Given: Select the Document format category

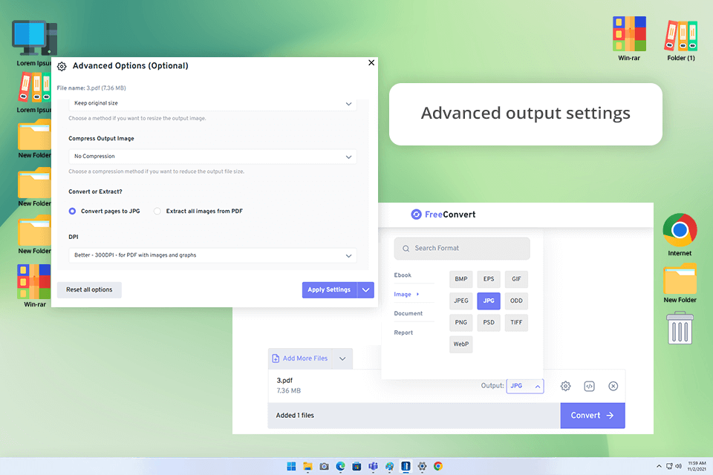Looking at the screenshot, I should (408, 313).
